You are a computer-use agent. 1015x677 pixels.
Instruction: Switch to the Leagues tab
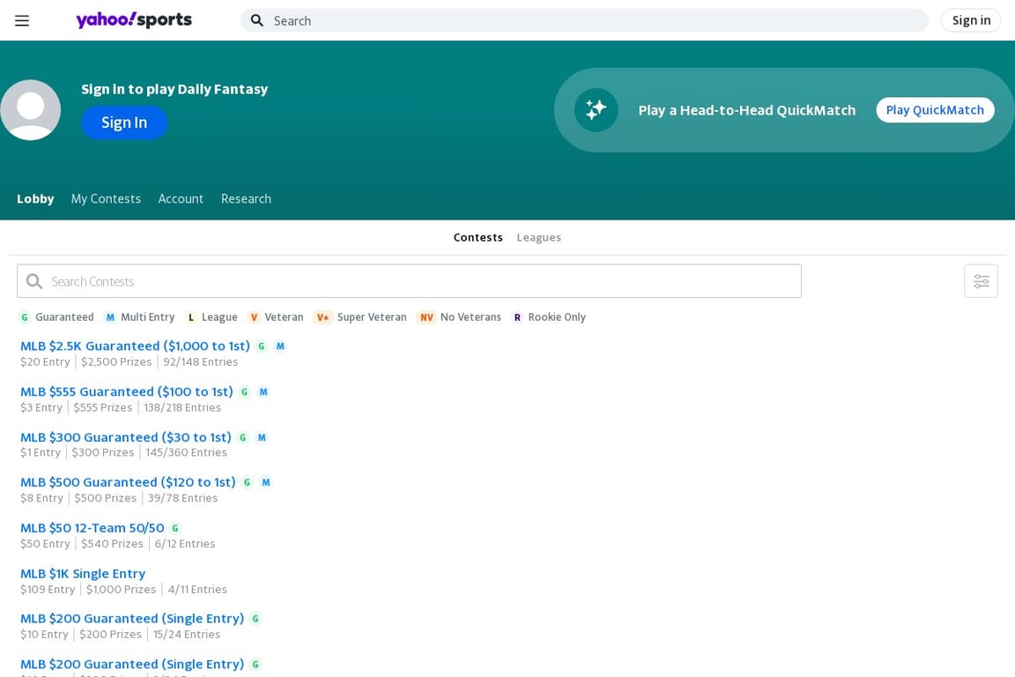click(x=538, y=238)
